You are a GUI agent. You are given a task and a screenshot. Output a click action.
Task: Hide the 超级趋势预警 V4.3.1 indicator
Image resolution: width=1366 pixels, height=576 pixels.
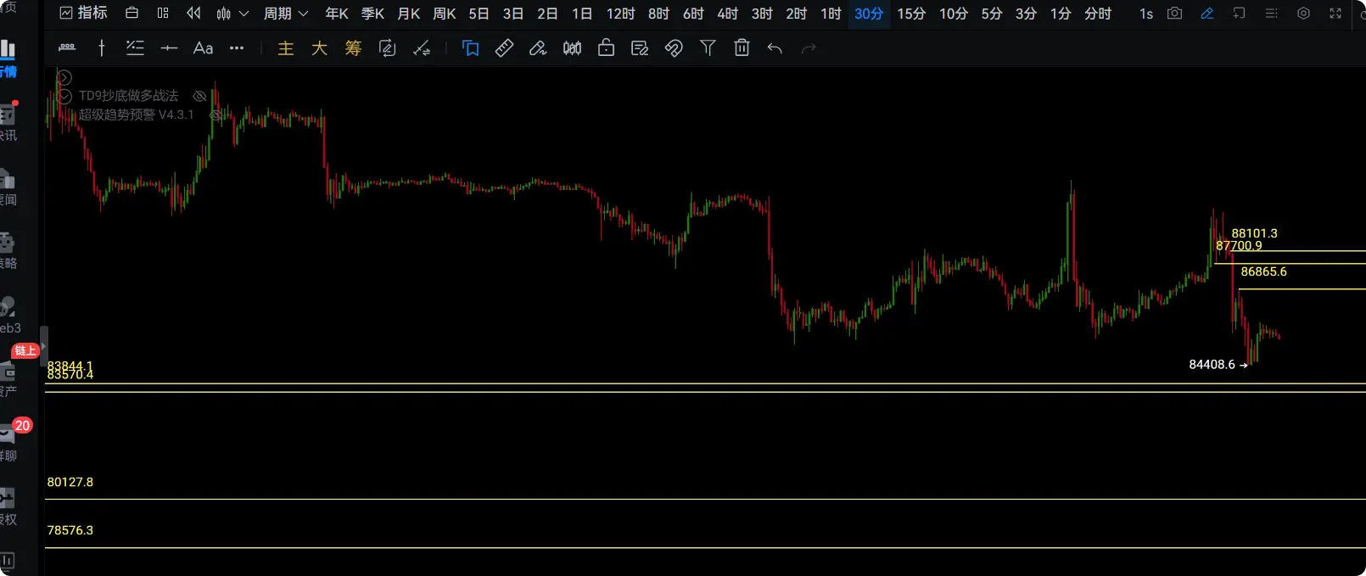[x=216, y=115]
